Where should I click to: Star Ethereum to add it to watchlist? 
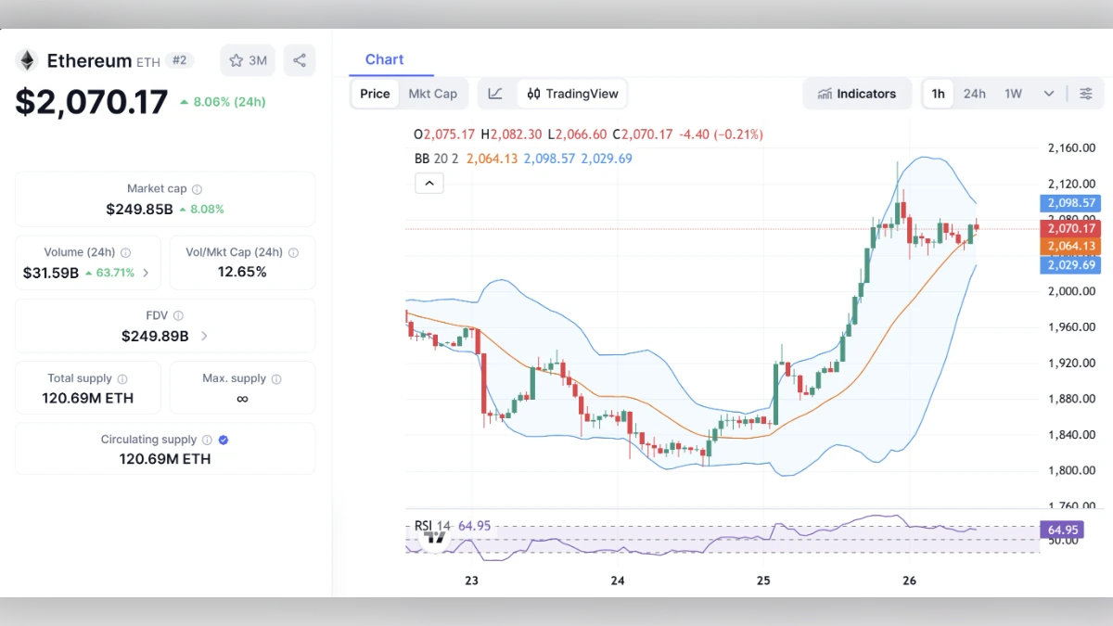coord(236,59)
